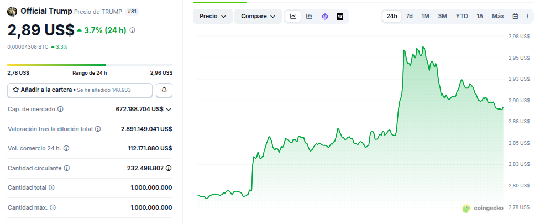Switch to the line chart view
The image size is (545, 224).
[293, 17]
